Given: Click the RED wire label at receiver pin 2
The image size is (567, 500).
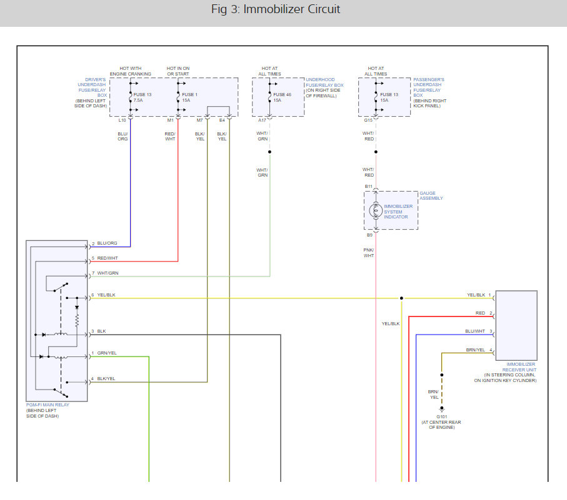Looking at the screenshot, I should (x=480, y=313).
